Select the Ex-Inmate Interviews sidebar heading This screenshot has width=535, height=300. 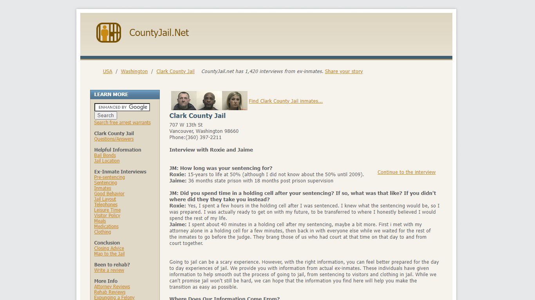tap(120, 172)
